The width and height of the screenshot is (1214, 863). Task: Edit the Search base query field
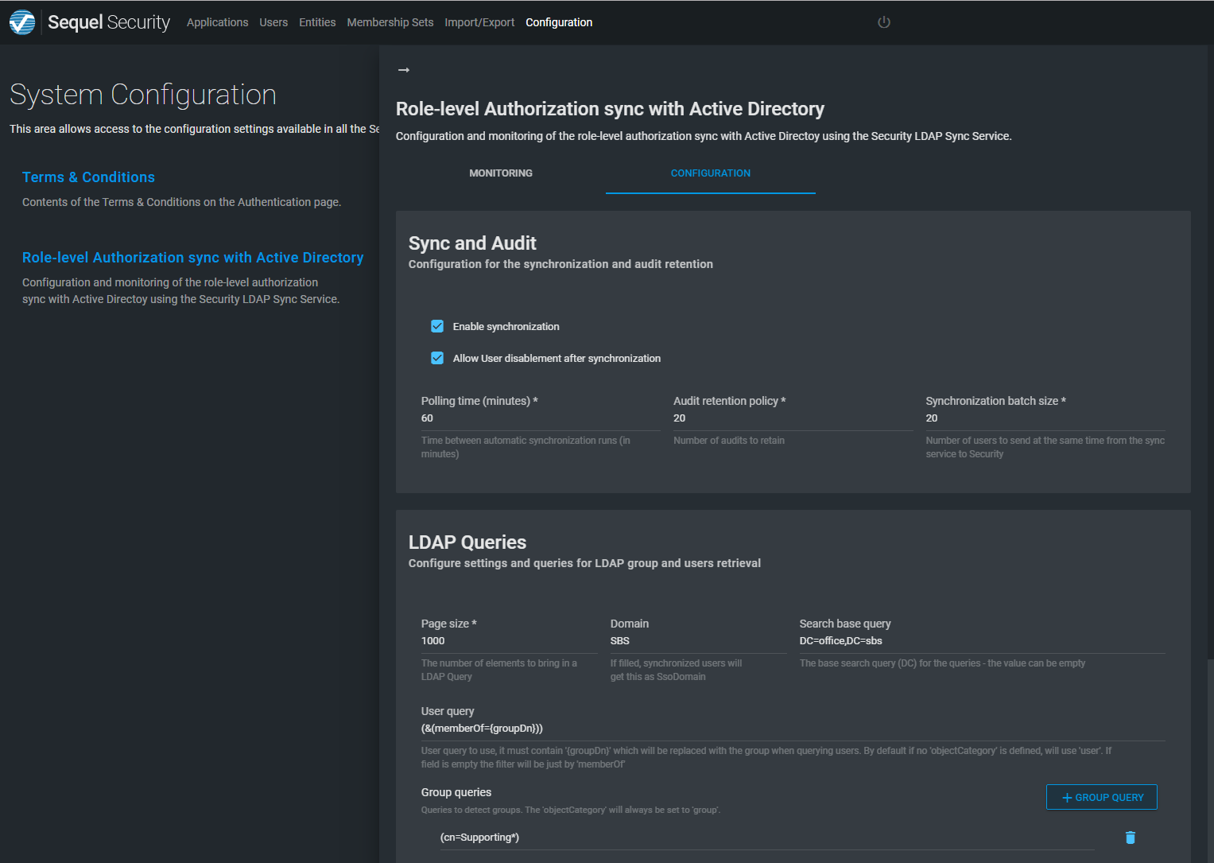click(982, 641)
